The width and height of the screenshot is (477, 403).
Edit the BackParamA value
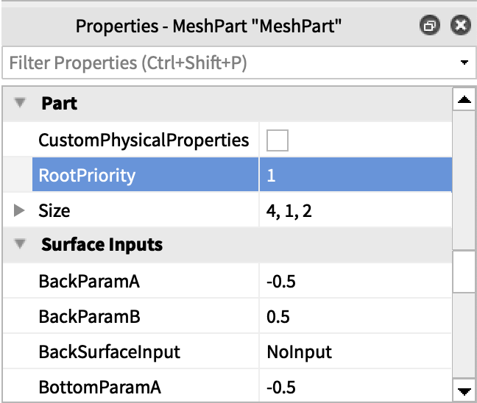[353, 282]
